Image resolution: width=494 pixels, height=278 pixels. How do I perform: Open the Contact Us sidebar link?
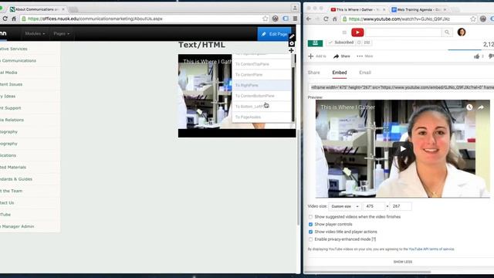coord(7,202)
